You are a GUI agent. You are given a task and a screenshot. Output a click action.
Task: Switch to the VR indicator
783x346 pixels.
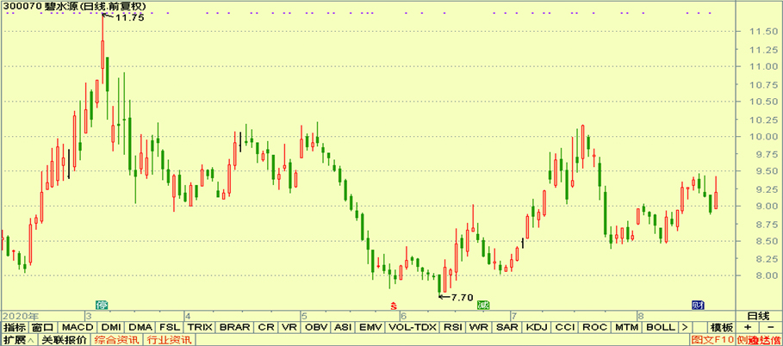289,328
